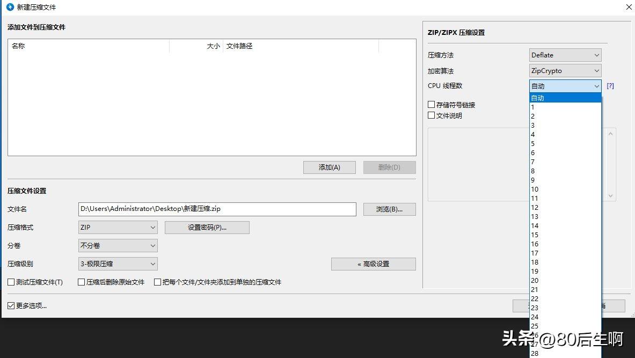Select 7 in CPU thread list

click(565, 162)
